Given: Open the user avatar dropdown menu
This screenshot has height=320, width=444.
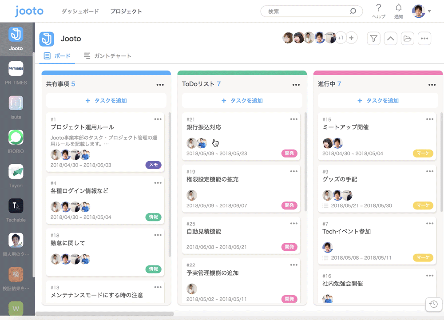Looking at the screenshot, I should pyautogui.click(x=421, y=11).
